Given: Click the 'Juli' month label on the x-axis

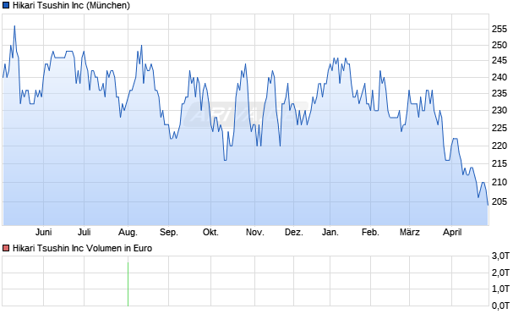Looking at the screenshot, I should 85,232.
